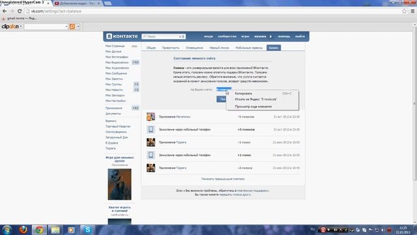Click 'передать голоса другу' link
417x235 pixels.
click(x=235, y=195)
